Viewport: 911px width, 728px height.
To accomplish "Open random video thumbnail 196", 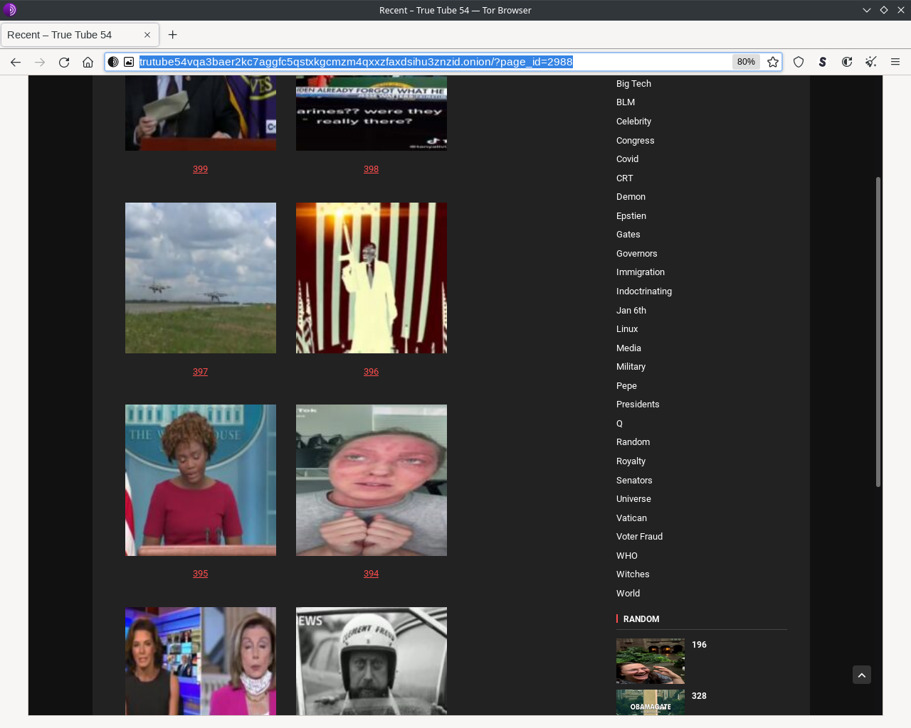I will tap(651, 661).
